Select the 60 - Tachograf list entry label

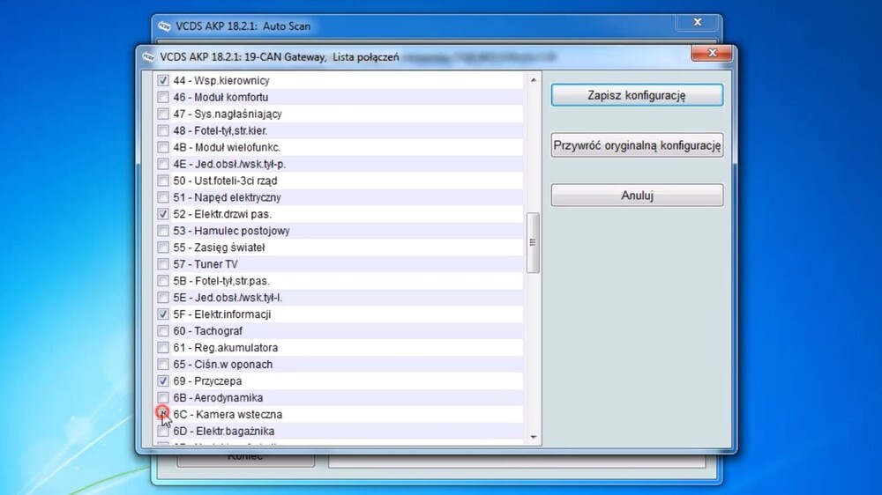click(207, 331)
